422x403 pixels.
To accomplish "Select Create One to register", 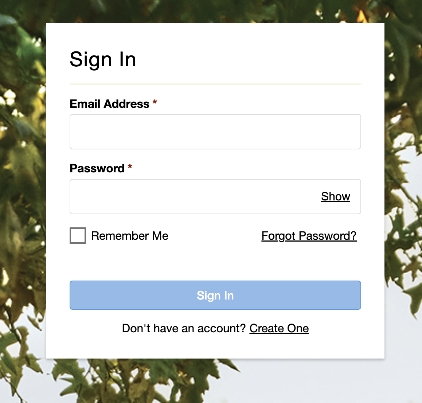I will tap(279, 328).
